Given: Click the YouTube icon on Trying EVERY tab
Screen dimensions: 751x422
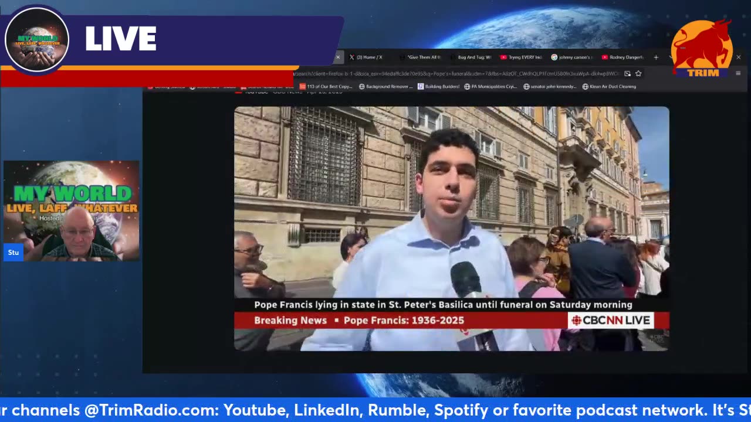Looking at the screenshot, I should (x=503, y=57).
